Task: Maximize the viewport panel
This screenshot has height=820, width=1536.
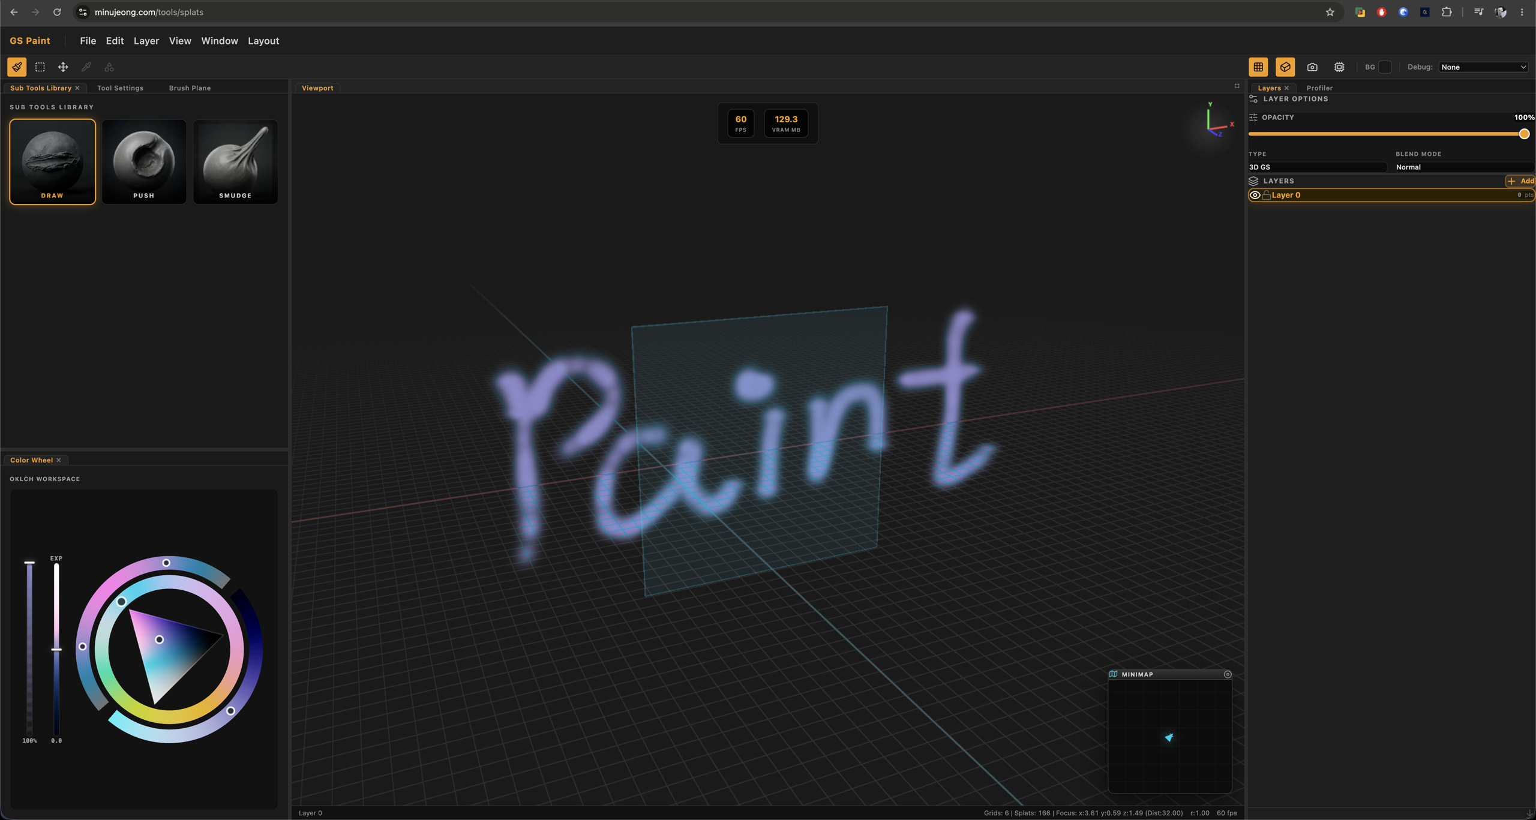Action: [x=1237, y=86]
